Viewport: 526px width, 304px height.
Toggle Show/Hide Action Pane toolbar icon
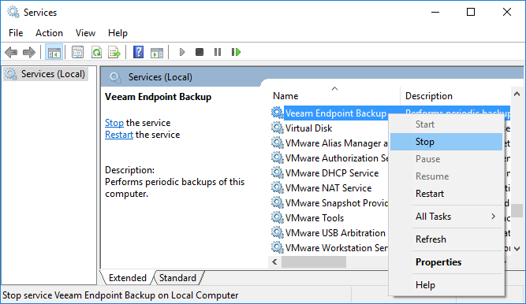coord(157,52)
